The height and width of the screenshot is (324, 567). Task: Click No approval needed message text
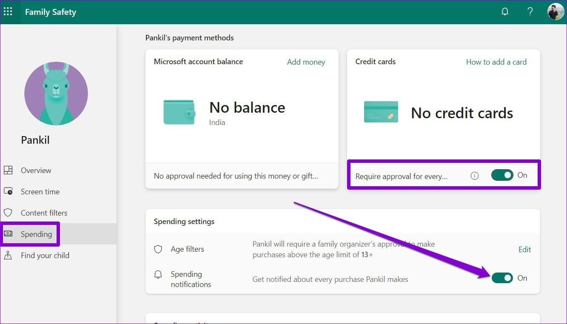click(x=236, y=176)
